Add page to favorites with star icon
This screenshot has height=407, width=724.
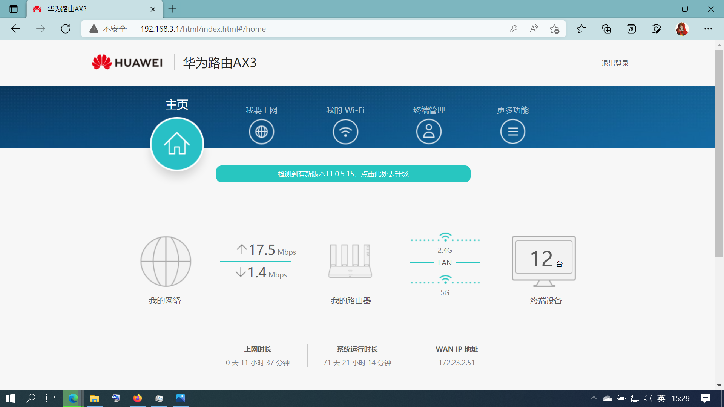(x=554, y=29)
